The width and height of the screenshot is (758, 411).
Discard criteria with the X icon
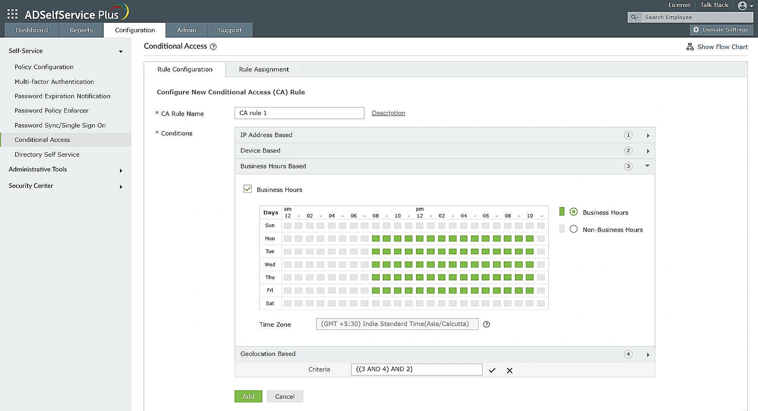510,370
